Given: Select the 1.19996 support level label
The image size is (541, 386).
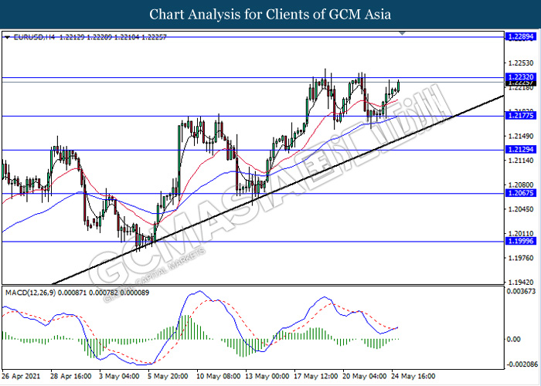Looking at the screenshot, I should tap(521, 241).
